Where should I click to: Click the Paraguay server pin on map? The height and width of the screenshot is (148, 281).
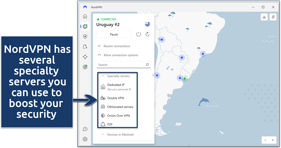pyautogui.click(x=182, y=57)
